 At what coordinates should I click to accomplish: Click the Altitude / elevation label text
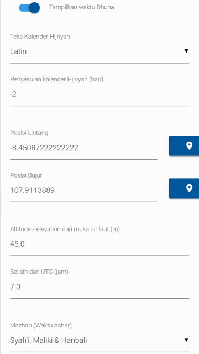[65, 229]
